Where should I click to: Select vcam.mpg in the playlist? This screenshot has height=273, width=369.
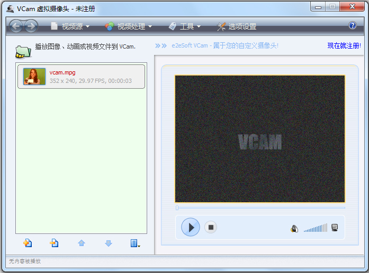(81, 77)
